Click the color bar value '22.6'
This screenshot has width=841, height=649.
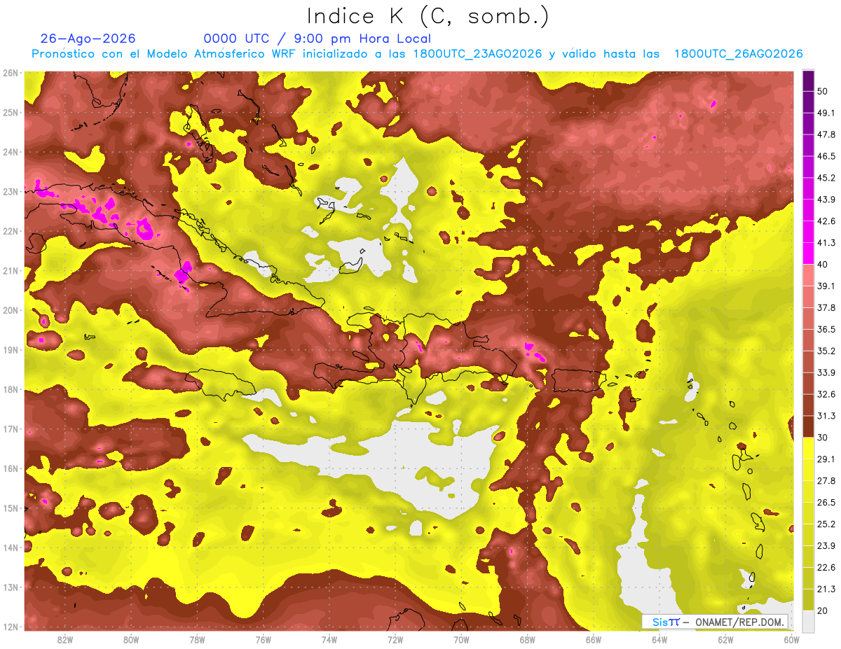click(826, 567)
